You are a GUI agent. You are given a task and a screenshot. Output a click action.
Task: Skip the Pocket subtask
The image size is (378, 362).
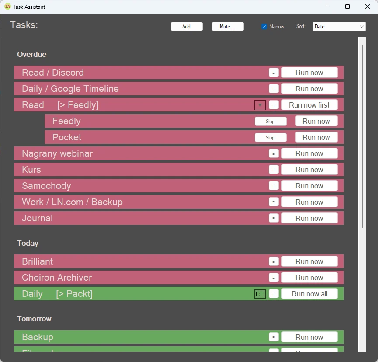point(270,138)
